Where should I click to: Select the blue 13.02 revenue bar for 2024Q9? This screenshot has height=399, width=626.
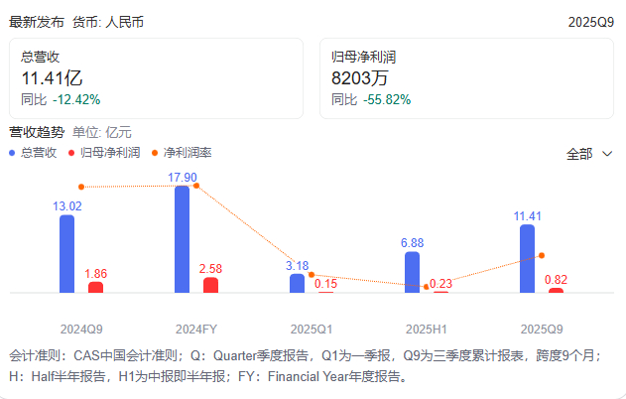tap(67, 254)
